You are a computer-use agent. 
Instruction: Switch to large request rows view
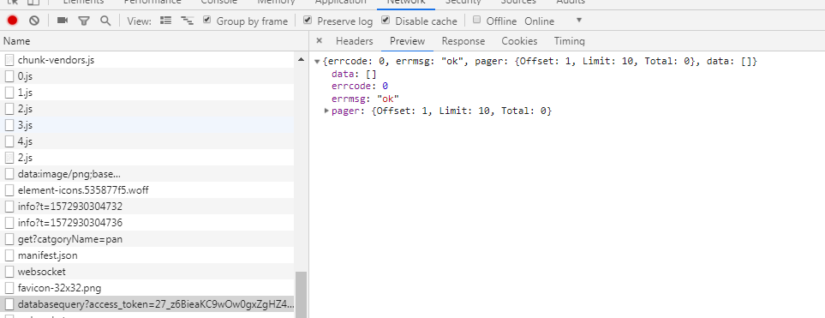[165, 21]
